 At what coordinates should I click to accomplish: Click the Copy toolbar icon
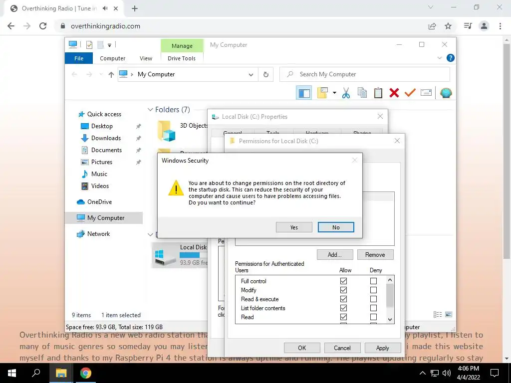click(362, 93)
